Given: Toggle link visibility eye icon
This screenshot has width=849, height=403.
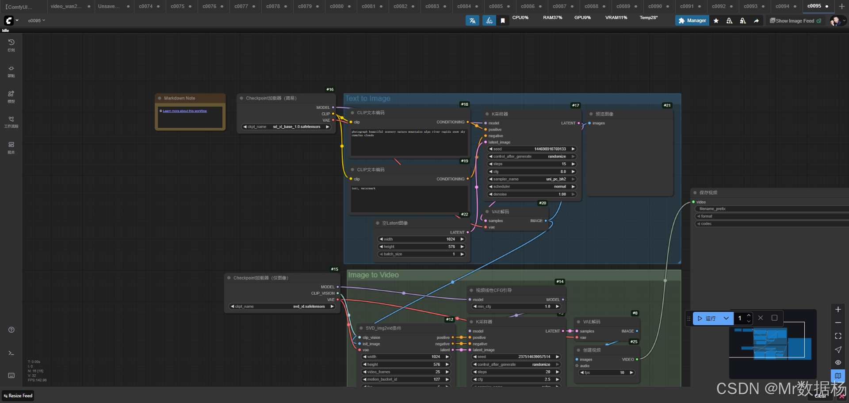Looking at the screenshot, I should click(x=838, y=363).
